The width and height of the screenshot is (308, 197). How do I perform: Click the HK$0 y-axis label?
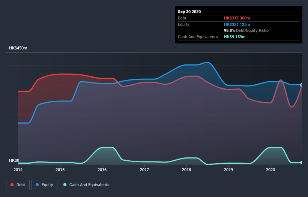click(x=14, y=160)
